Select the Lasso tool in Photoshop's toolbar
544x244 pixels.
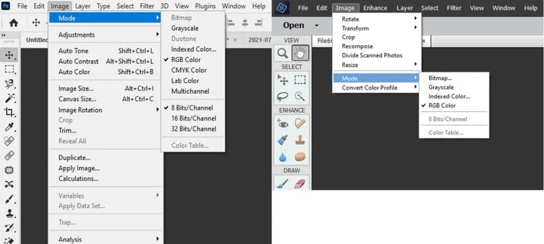[9, 83]
